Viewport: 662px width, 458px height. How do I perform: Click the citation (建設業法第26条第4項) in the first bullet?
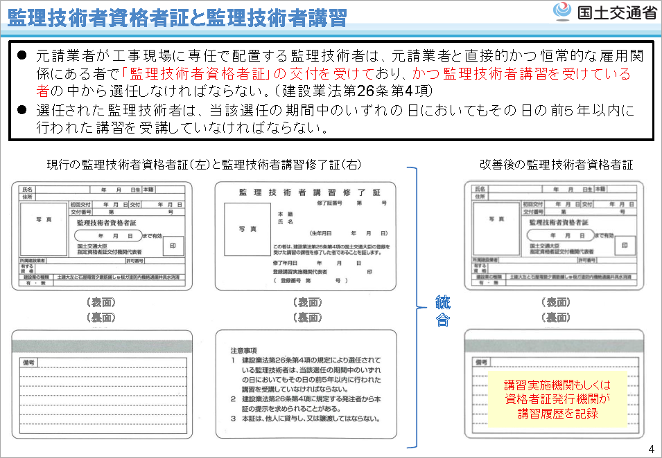(355, 91)
